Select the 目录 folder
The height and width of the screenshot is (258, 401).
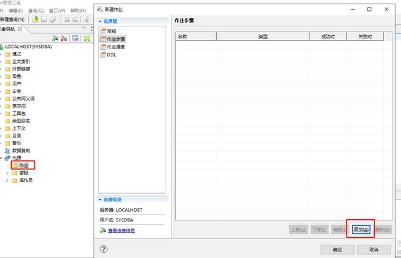point(17,135)
